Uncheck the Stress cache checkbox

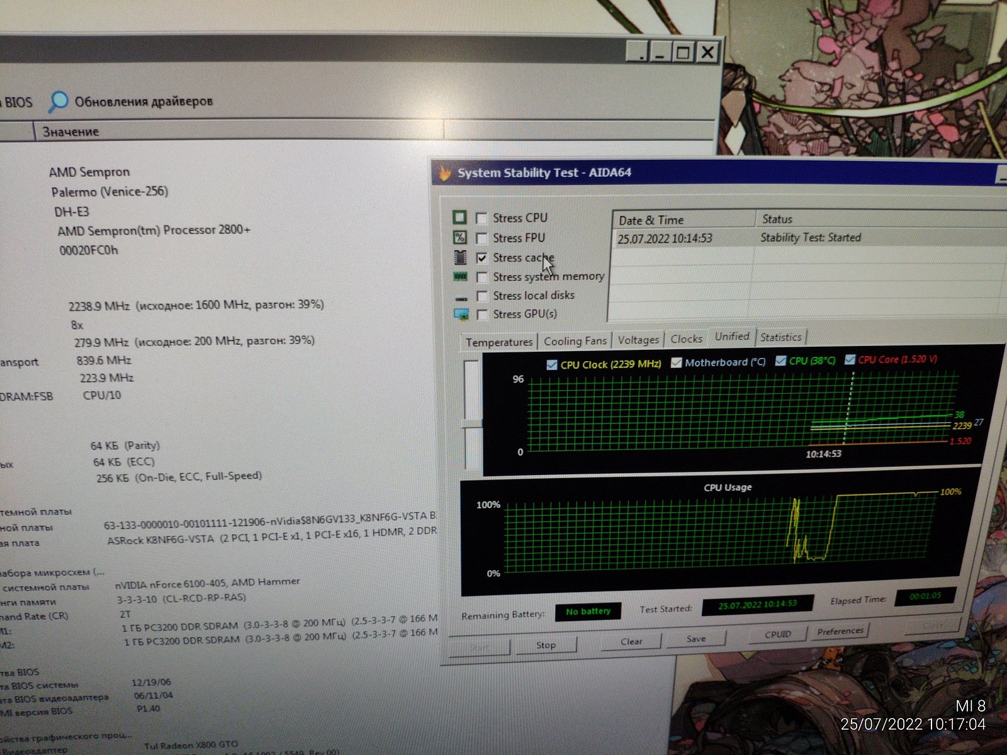pos(481,258)
